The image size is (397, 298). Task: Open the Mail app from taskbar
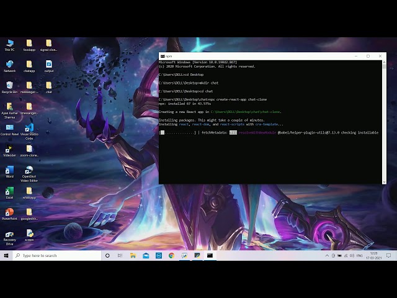(x=146, y=255)
